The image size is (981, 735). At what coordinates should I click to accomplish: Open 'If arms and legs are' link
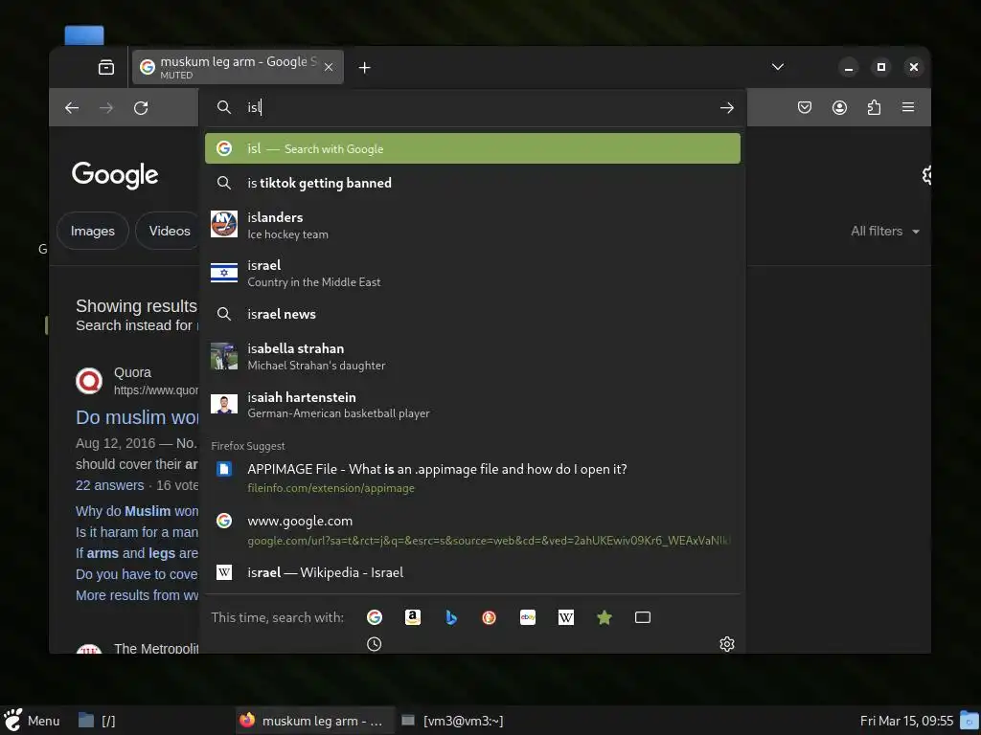[137, 553]
